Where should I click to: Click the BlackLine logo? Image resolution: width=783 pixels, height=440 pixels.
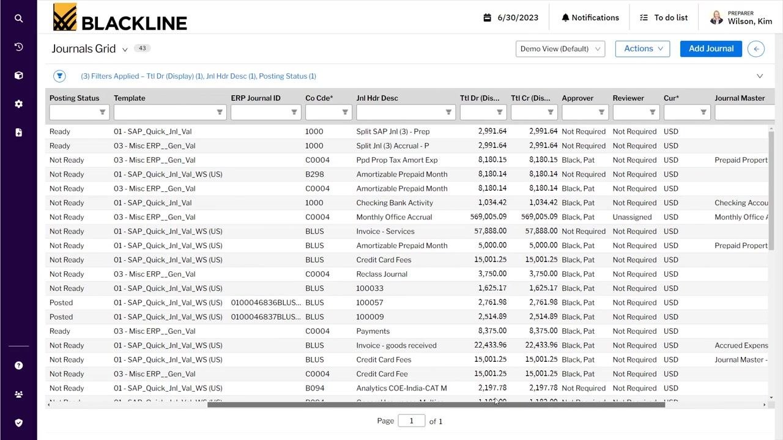[120, 18]
